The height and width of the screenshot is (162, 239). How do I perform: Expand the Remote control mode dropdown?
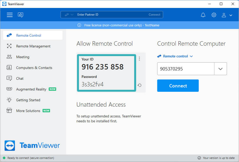(175, 56)
